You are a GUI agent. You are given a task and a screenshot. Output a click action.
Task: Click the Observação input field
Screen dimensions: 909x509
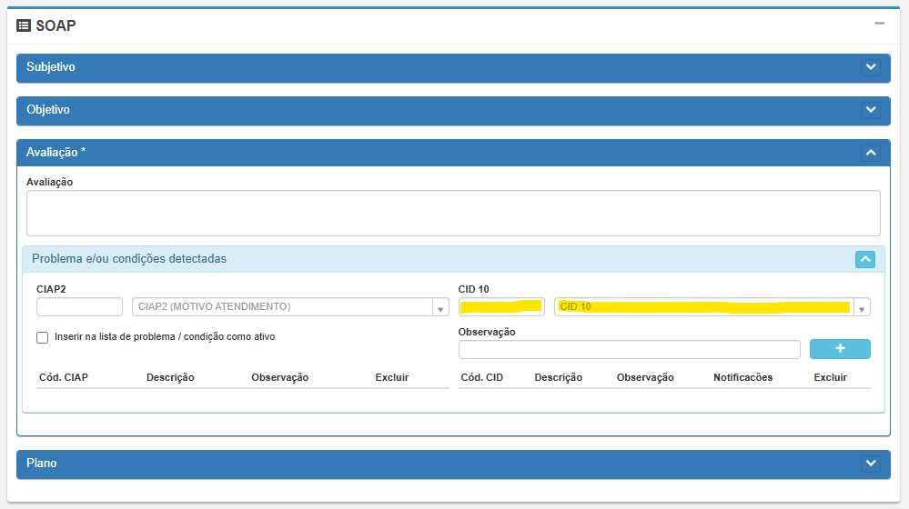[x=629, y=350]
